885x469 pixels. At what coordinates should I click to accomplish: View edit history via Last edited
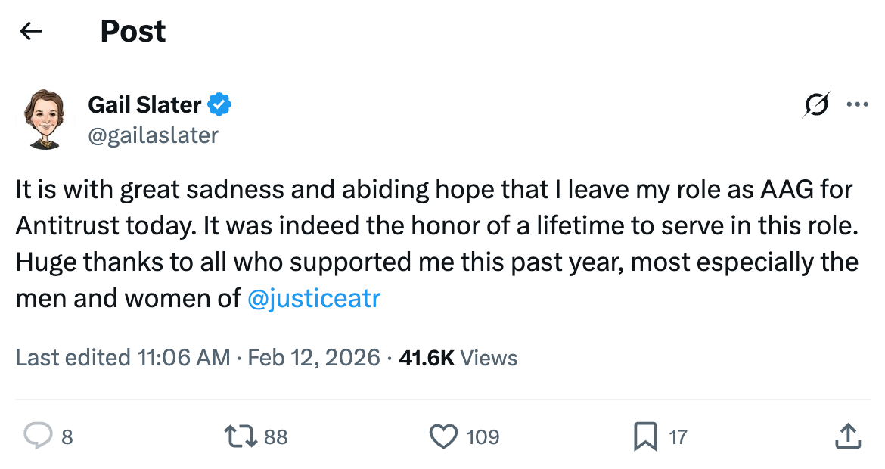coord(123,357)
